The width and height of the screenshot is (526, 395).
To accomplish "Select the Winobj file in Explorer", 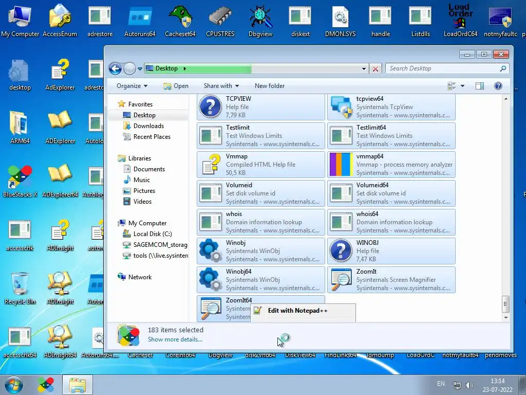I will (261, 251).
